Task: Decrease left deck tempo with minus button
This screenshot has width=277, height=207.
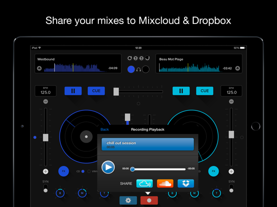Action: coord(46,101)
